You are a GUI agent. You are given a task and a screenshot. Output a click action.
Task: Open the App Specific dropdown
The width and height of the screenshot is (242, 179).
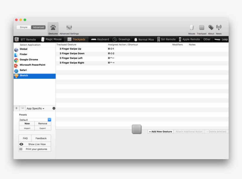click(x=35, y=108)
